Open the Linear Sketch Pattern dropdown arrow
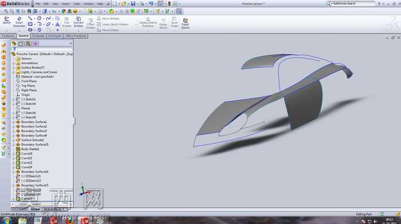Viewport: 401px width, 224px height. click(136, 25)
